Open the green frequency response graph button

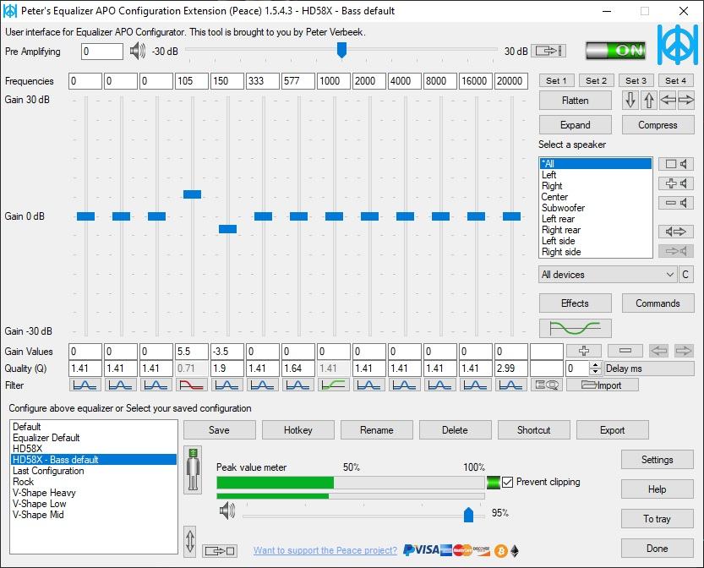(x=576, y=328)
